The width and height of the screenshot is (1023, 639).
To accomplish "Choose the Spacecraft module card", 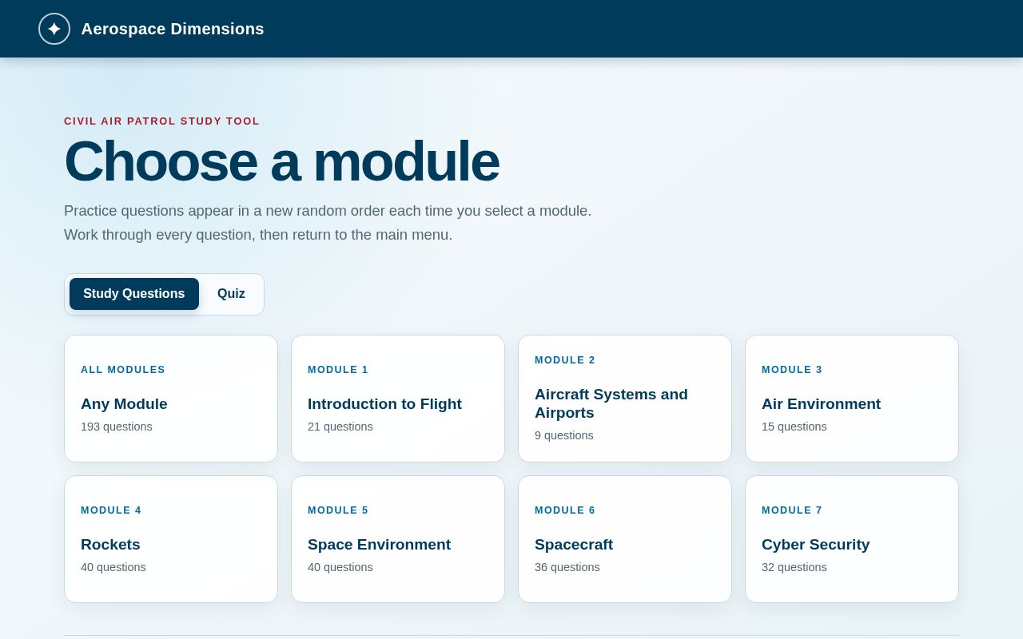I will click(625, 539).
